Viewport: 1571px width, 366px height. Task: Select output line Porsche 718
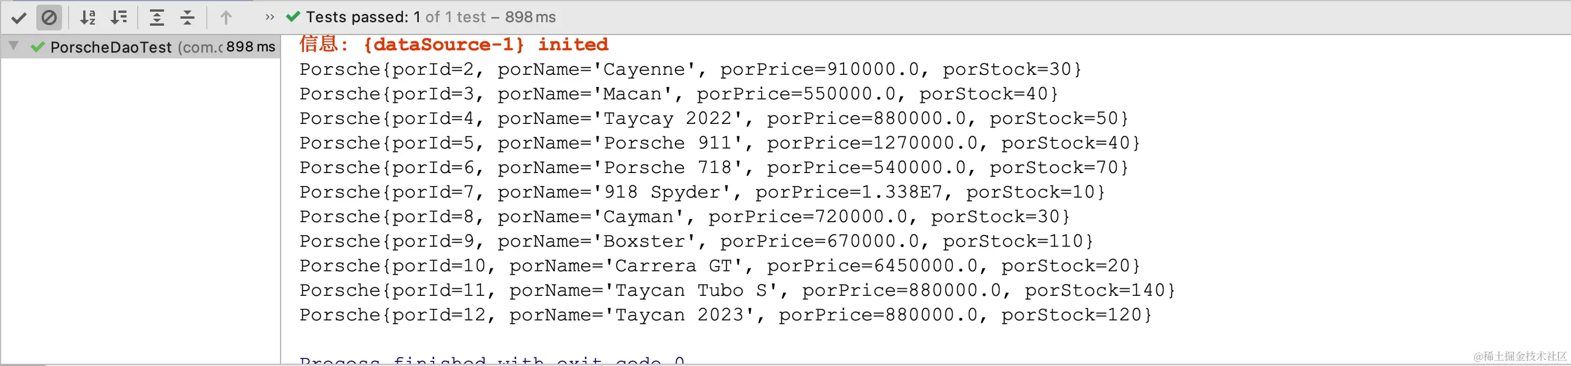714,167
